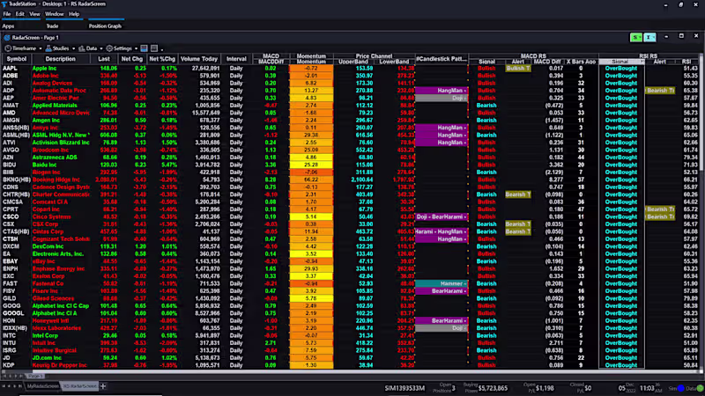Image resolution: width=705 pixels, height=396 pixels.
Task: Switch to the MyRadarScreen workspace tab
Action: [42, 386]
